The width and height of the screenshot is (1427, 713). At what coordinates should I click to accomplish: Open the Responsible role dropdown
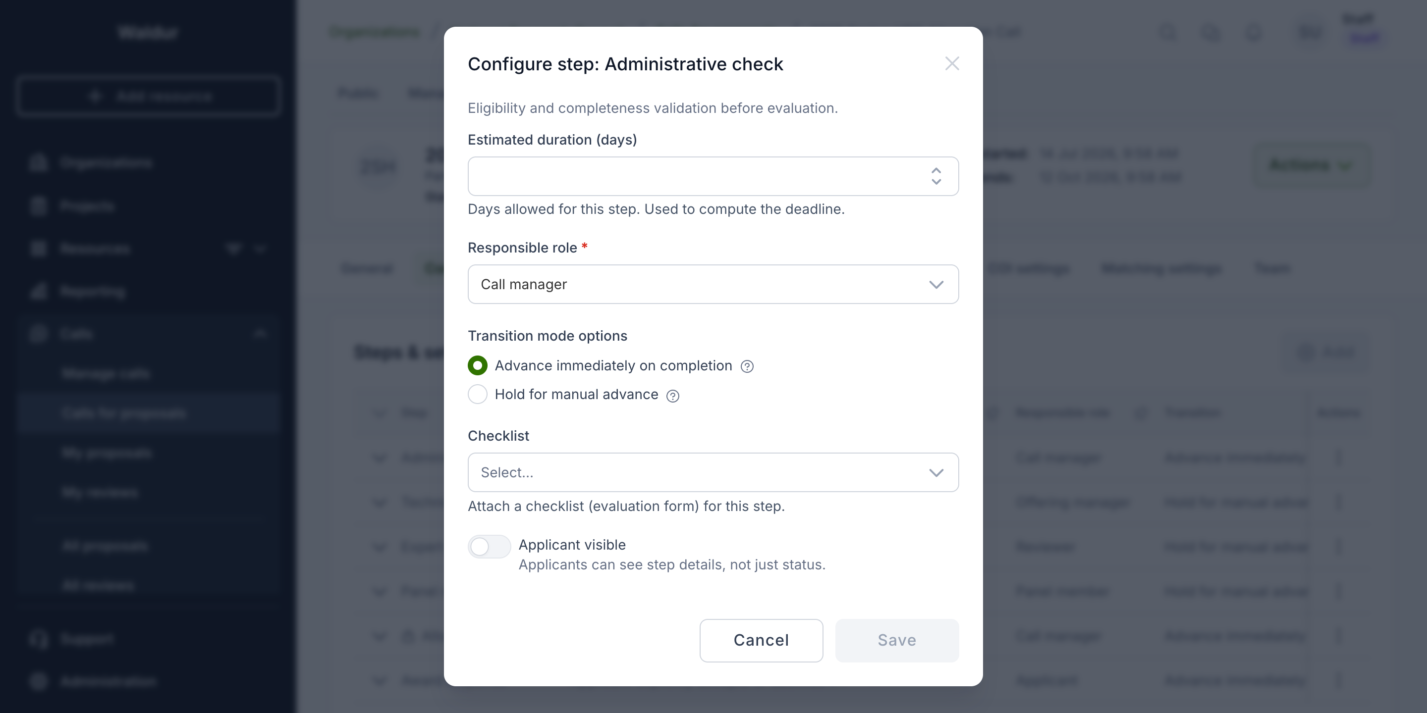point(713,284)
